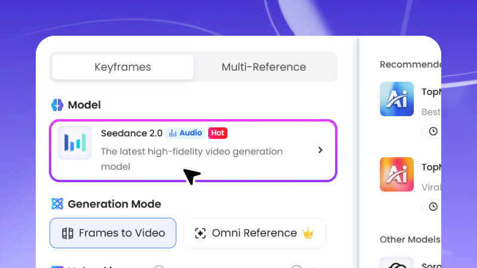
Task: Click the Generation Mode atom icon
Action: (57, 204)
